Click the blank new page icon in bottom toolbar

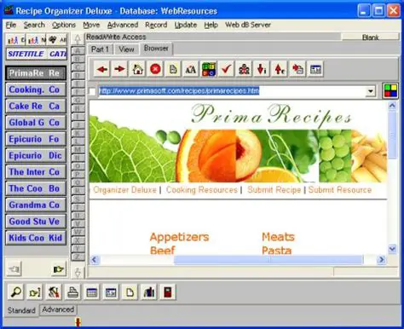130,292
